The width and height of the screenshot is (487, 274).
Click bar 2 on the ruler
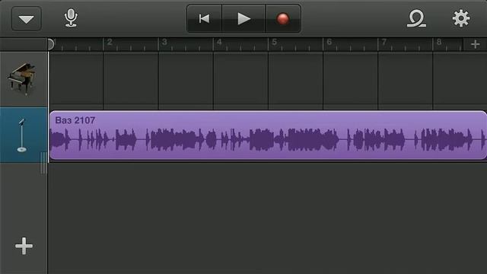click(x=110, y=43)
